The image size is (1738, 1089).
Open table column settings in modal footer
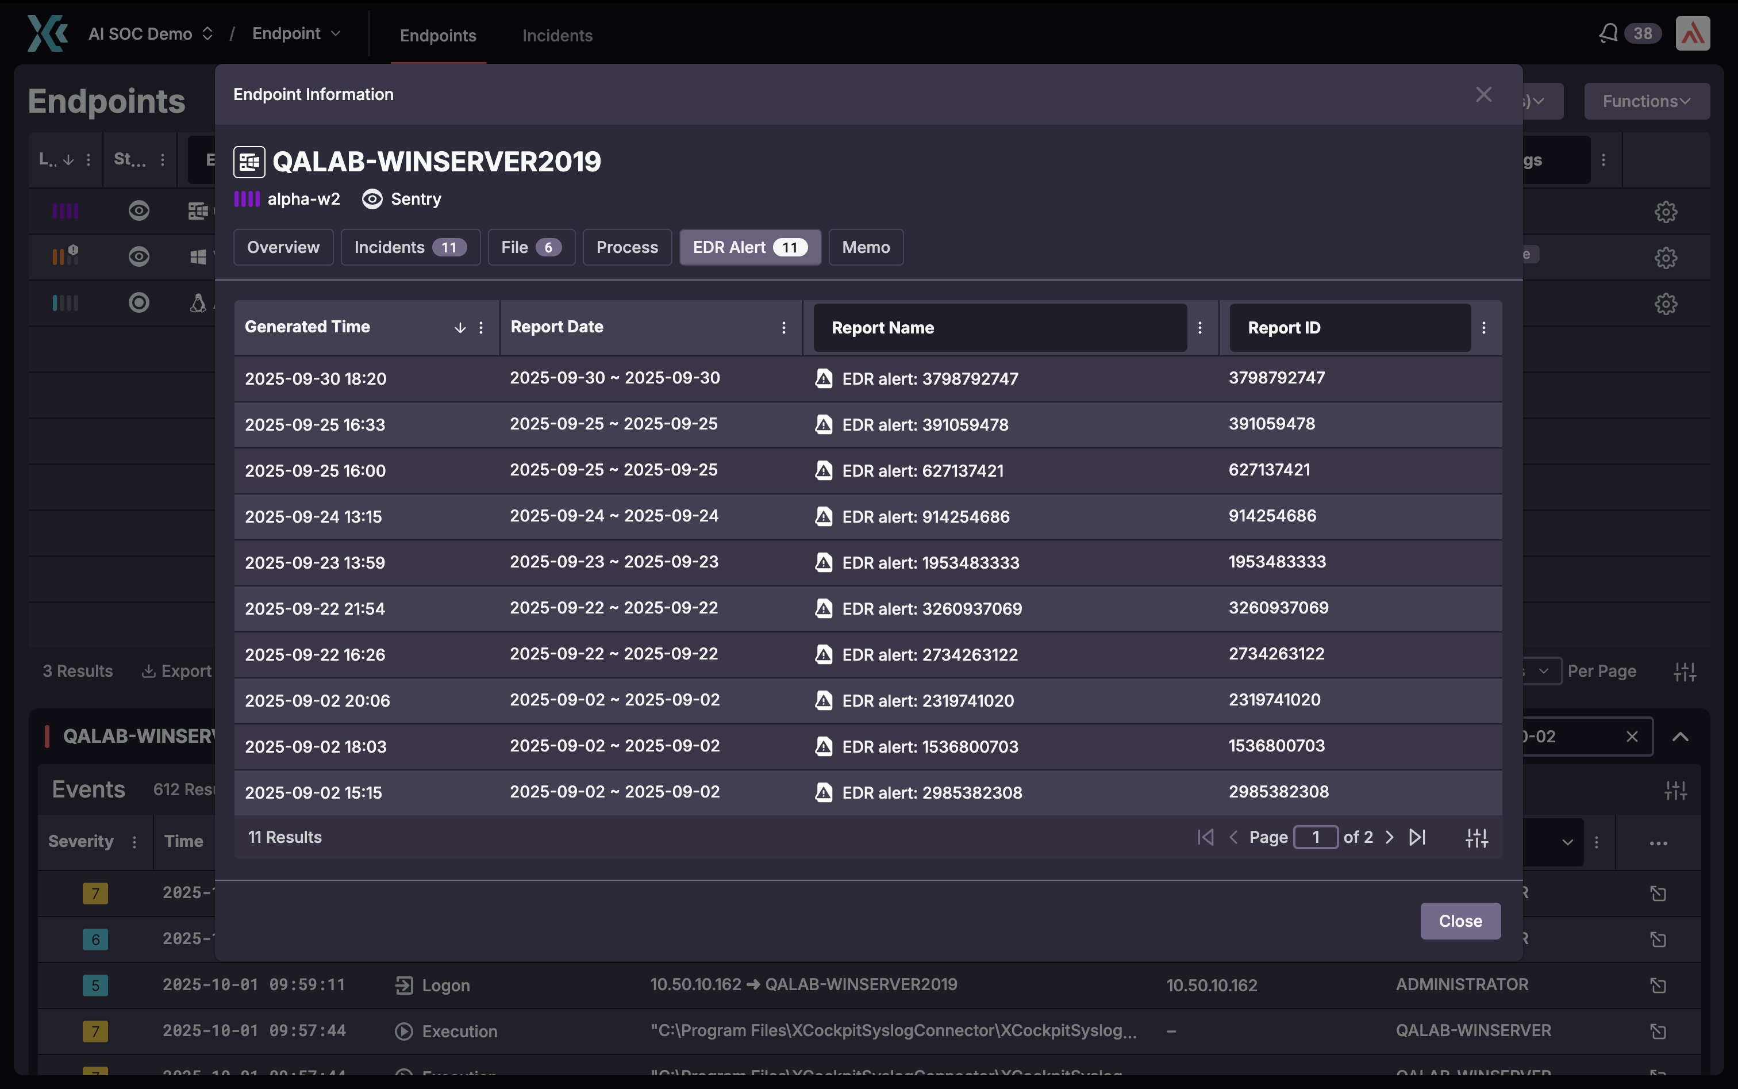[1476, 838]
